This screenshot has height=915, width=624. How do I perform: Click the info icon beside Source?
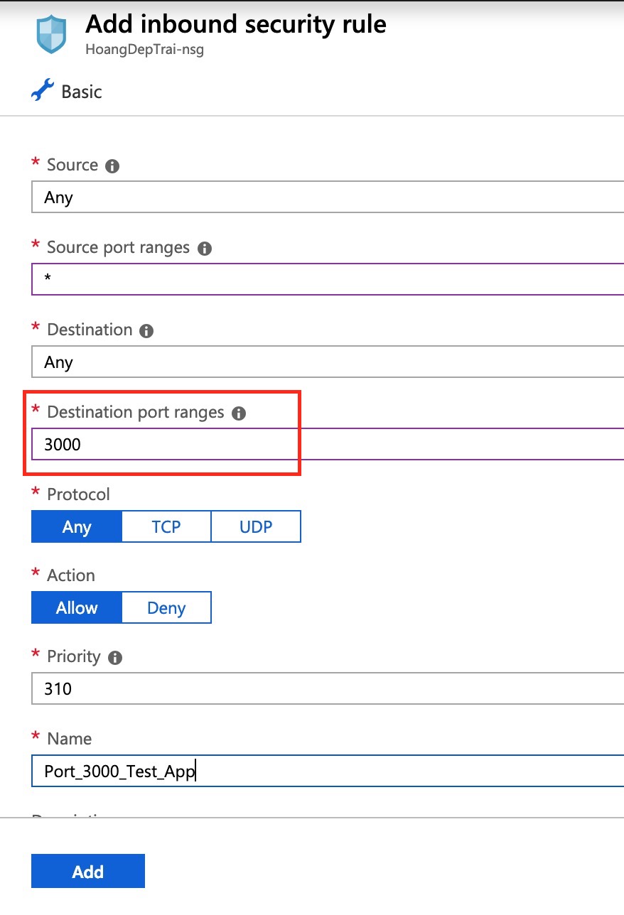coord(112,166)
